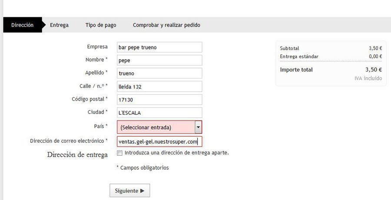Select Comprobar y realizar pedido tab
Screen dimensions: 391x200
pyautogui.click(x=166, y=25)
